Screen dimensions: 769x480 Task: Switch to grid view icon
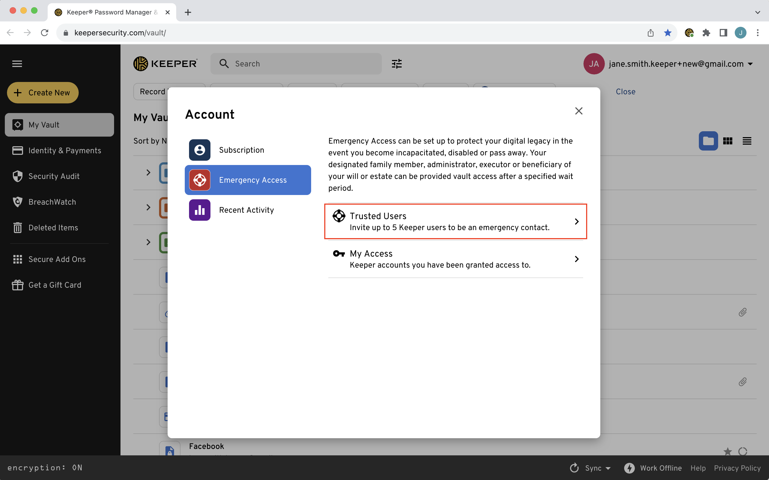(x=727, y=141)
